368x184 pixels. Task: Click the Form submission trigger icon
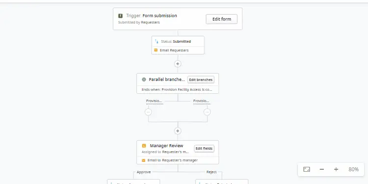(x=120, y=16)
